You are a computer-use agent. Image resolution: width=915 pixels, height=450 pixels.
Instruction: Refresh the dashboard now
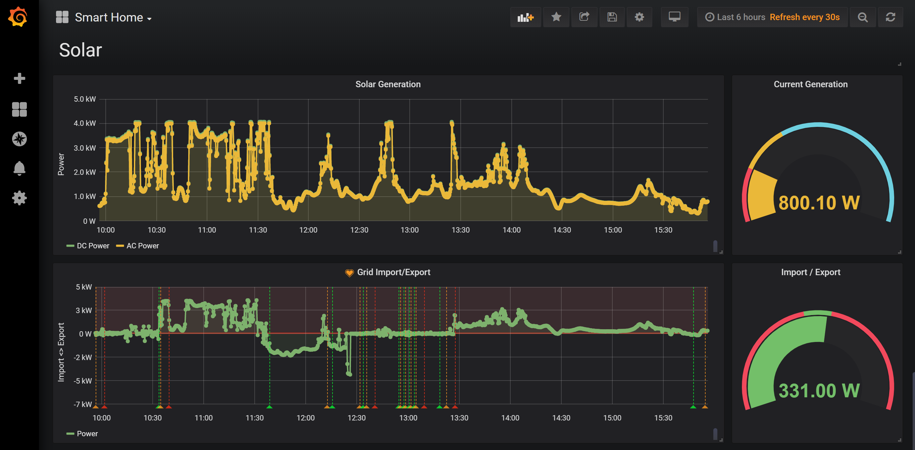(890, 17)
